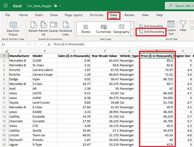Click the cell containing Carrera Cabrio

pos(45,70)
